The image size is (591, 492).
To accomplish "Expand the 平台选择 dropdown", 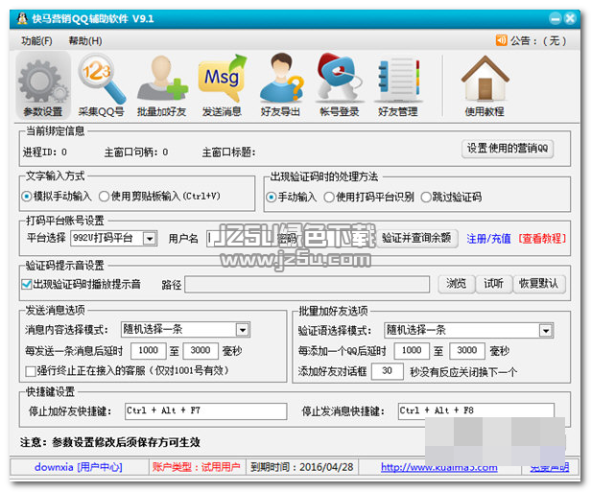I will [x=150, y=239].
